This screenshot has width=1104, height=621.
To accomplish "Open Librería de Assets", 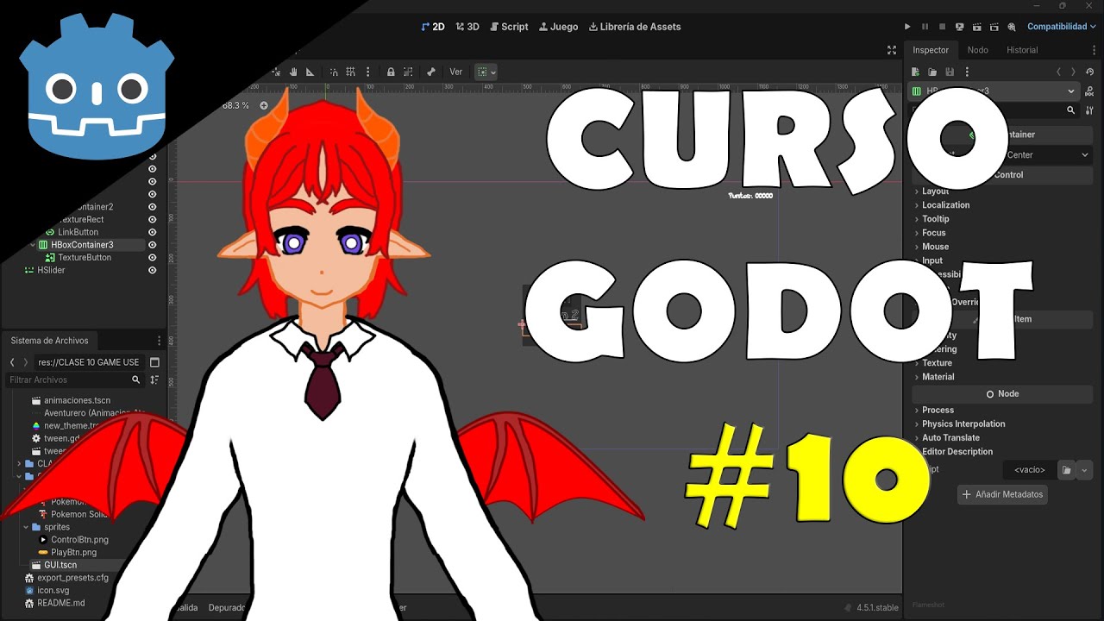I will click(x=635, y=27).
